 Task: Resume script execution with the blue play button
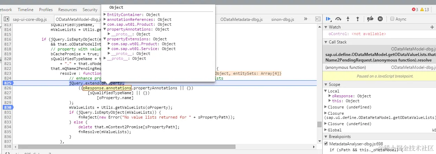(328, 19)
